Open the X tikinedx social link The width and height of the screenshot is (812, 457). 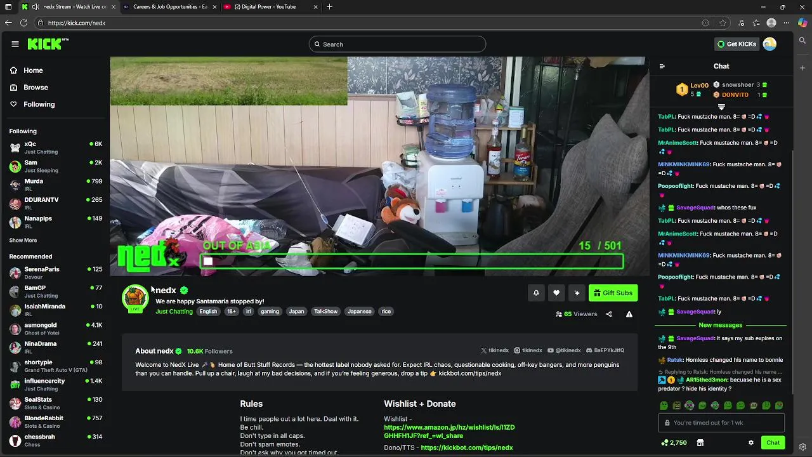coord(495,350)
